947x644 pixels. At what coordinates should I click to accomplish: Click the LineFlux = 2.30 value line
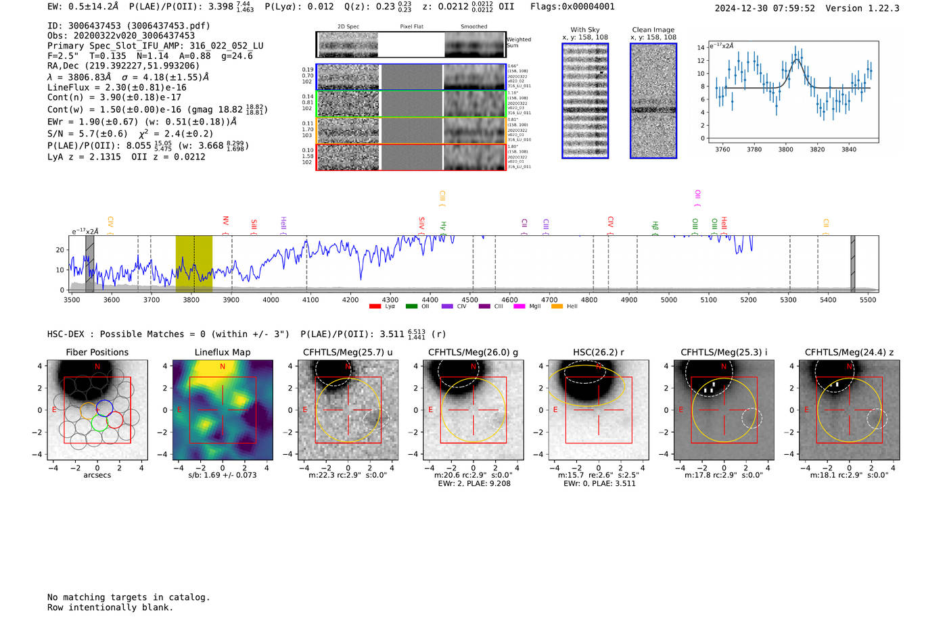(x=117, y=87)
